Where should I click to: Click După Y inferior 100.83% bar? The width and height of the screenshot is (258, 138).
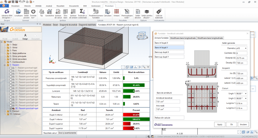pos(136,119)
